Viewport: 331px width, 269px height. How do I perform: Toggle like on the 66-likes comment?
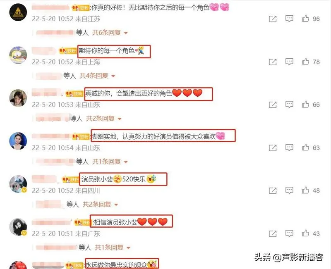[x=305, y=105]
